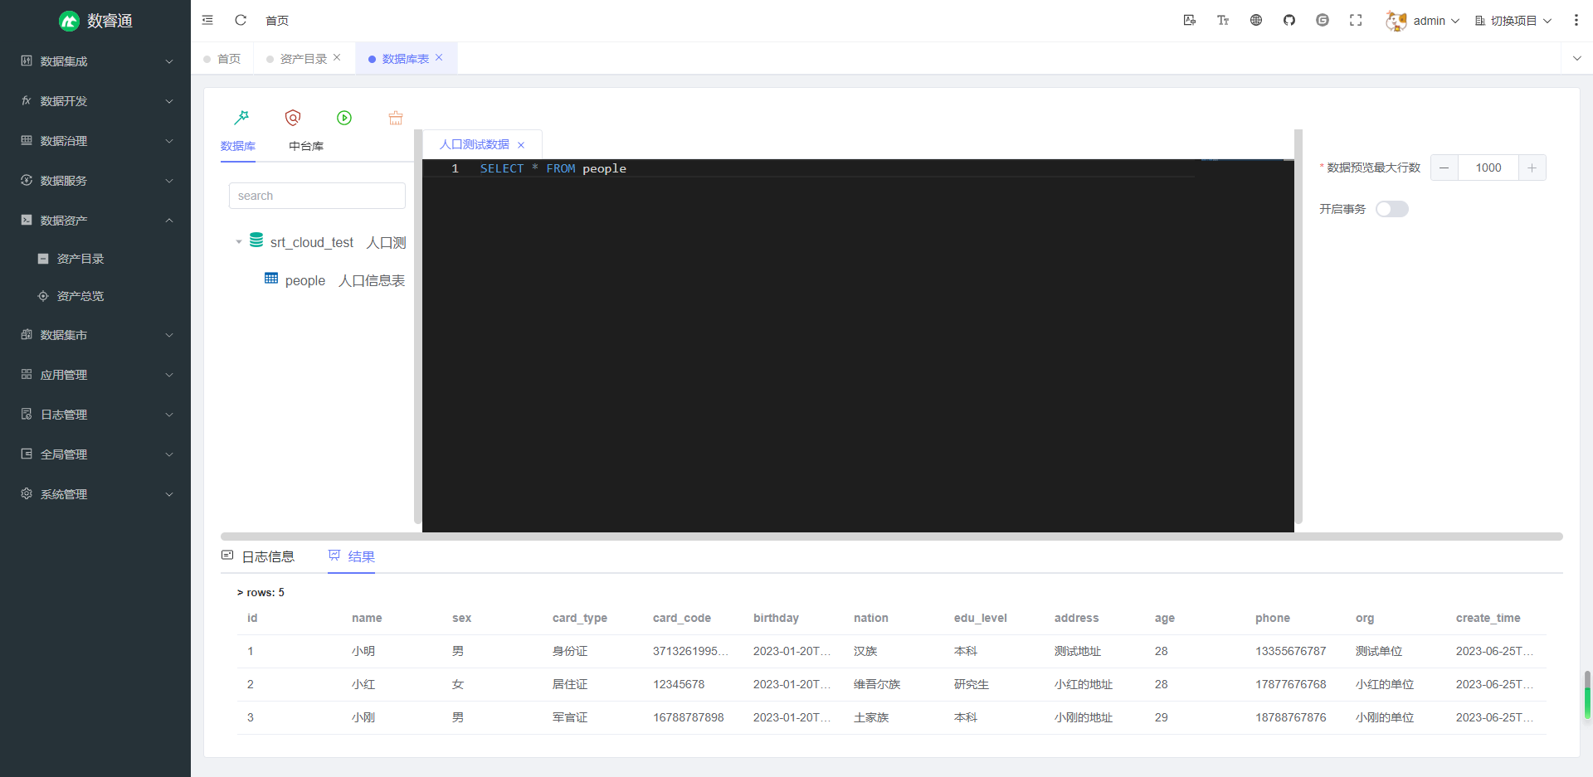Viewport: 1593px width, 777px height.
Task: Click the people table grid icon
Action: 271,279
